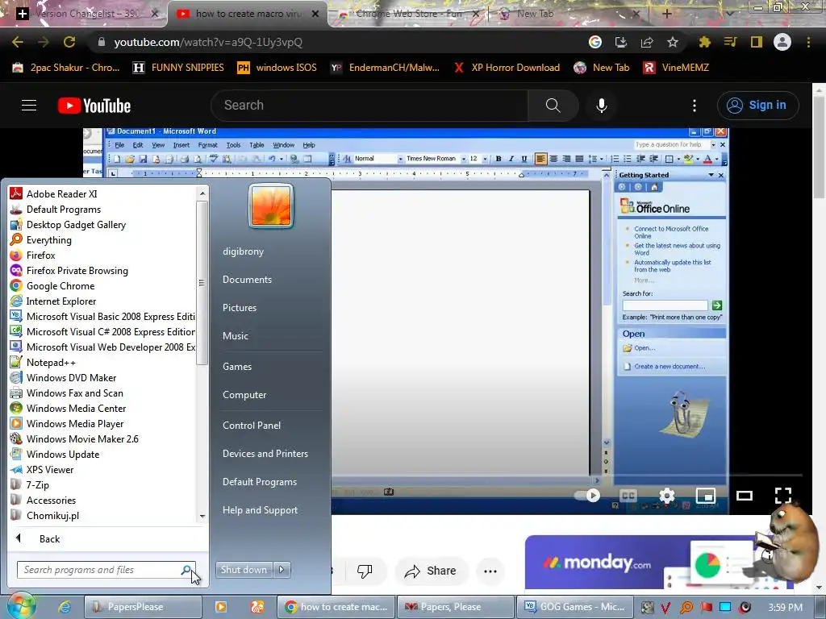826x619 pixels.
Task: Click the taskbar clock showing 3:59 PM
Action: tap(785, 608)
